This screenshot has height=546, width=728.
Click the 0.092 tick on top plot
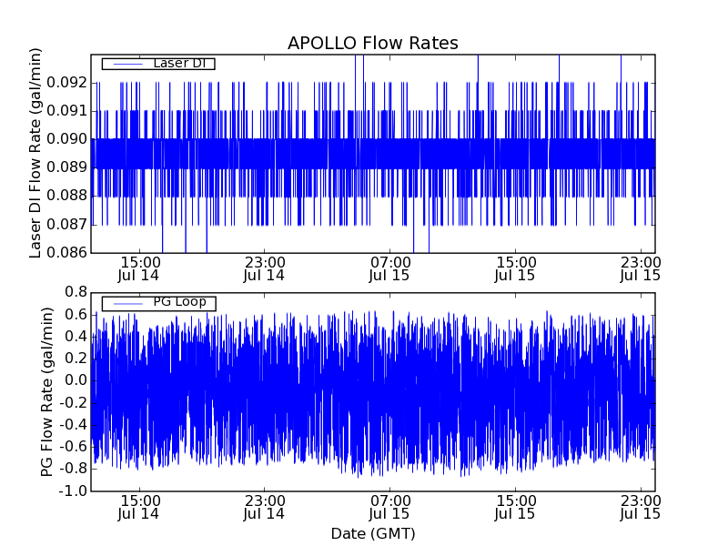[x=69, y=82]
